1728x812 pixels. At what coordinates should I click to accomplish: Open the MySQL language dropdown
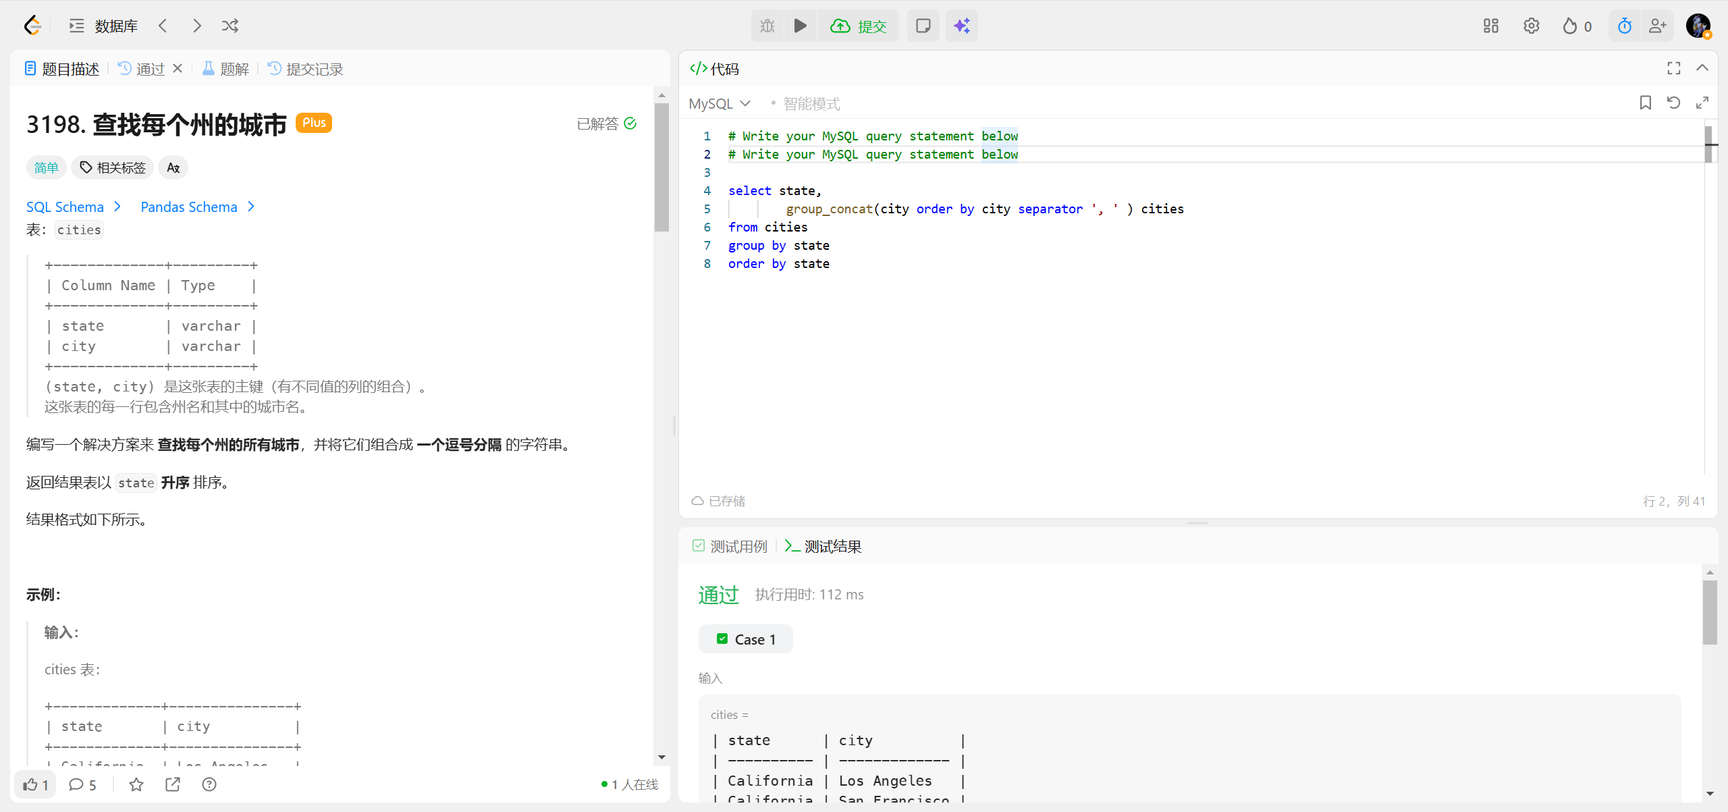coord(720,103)
